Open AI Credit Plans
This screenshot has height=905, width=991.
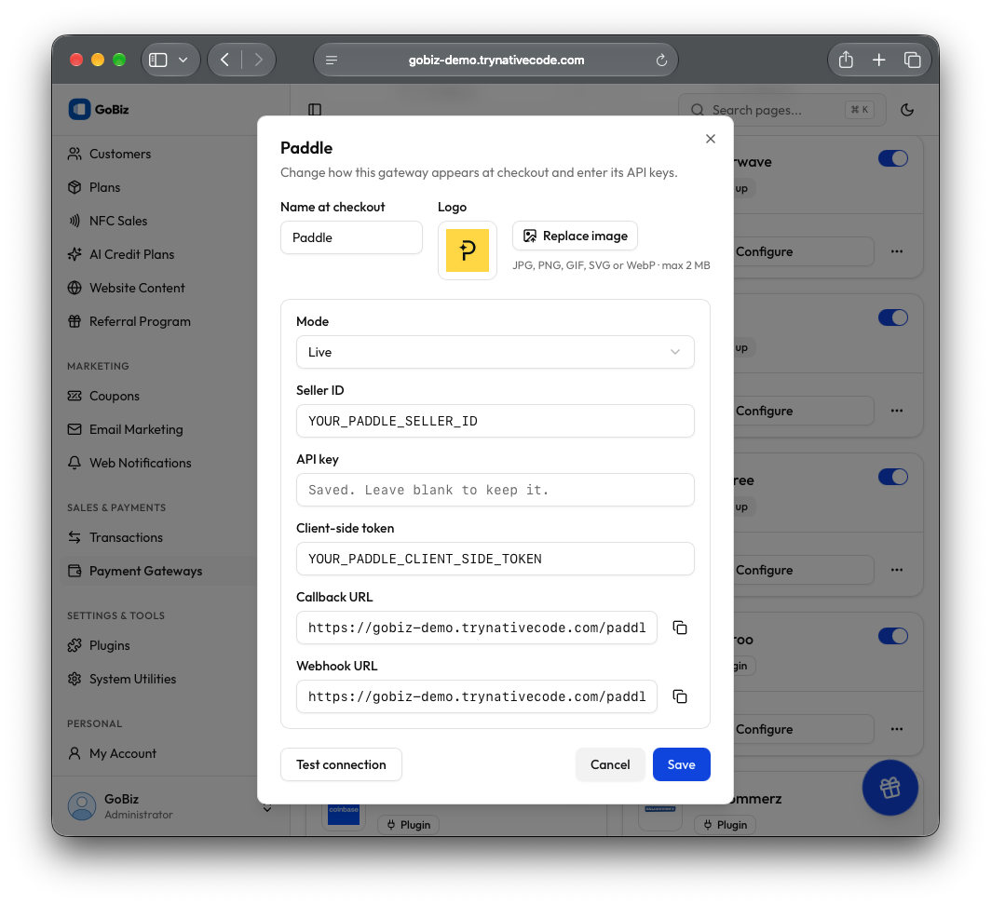pyautogui.click(x=131, y=254)
